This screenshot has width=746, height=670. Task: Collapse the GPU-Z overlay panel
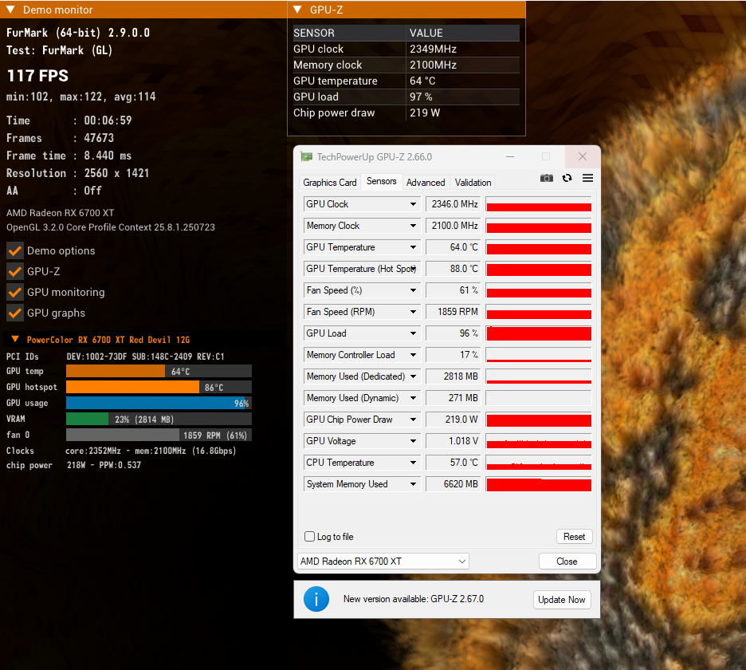[298, 10]
